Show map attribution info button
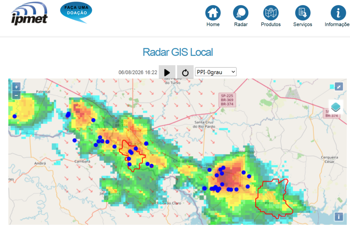The image size is (350, 228). 339,217
